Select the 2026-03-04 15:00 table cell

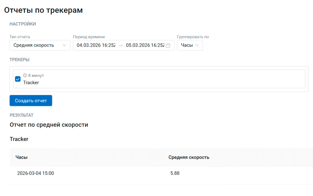click(36, 173)
